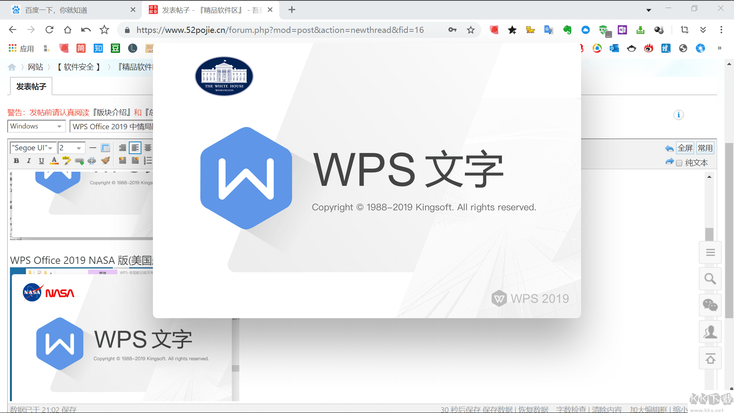This screenshot has width=734, height=413.
Task: Open the sidebar WeChat button
Action: click(710, 305)
